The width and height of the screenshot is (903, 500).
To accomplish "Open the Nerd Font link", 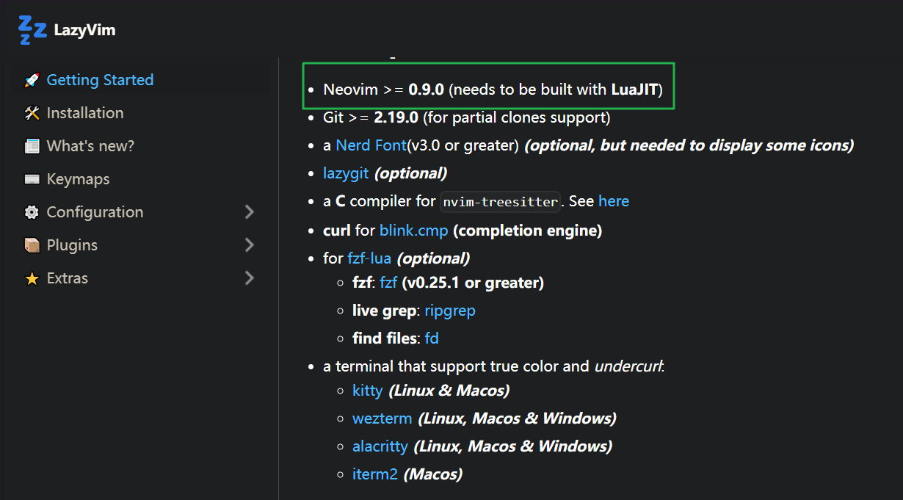I will (371, 145).
